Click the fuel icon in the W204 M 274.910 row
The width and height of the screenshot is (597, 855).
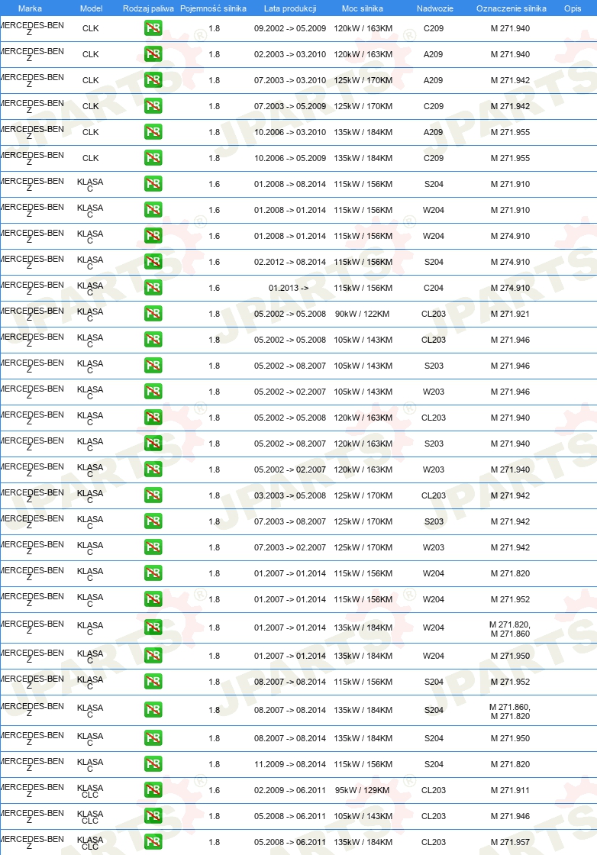(x=153, y=236)
